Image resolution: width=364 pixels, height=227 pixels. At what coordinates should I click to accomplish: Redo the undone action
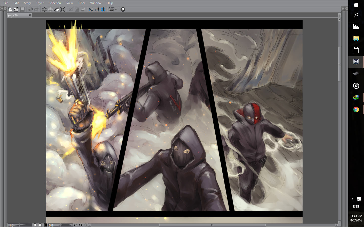[x=36, y=10]
